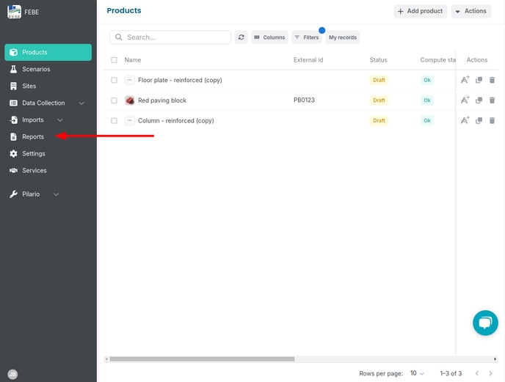Sort by the Status column header
This screenshot has width=505, height=382.
[x=379, y=60]
